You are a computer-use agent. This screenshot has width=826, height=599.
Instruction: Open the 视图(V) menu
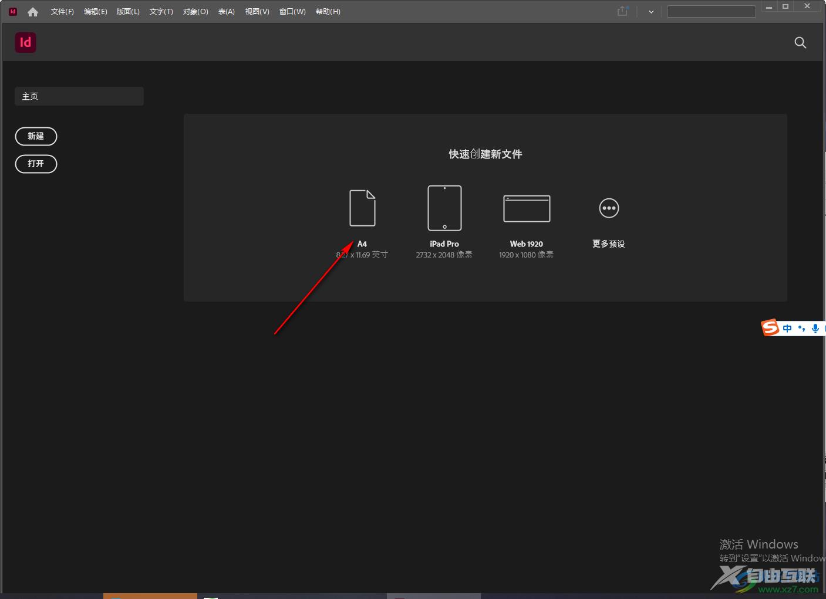(x=257, y=12)
